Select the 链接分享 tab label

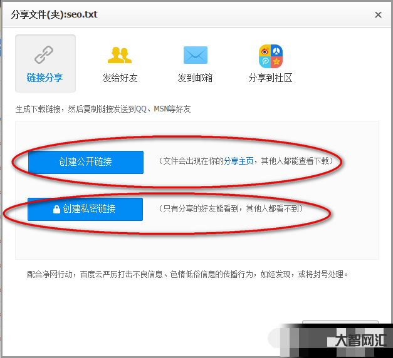pos(45,78)
